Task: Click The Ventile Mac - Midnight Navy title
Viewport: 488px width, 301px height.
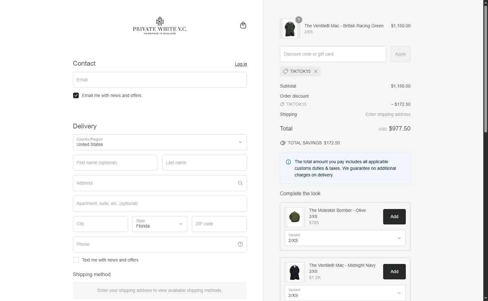Action: [x=342, y=265]
